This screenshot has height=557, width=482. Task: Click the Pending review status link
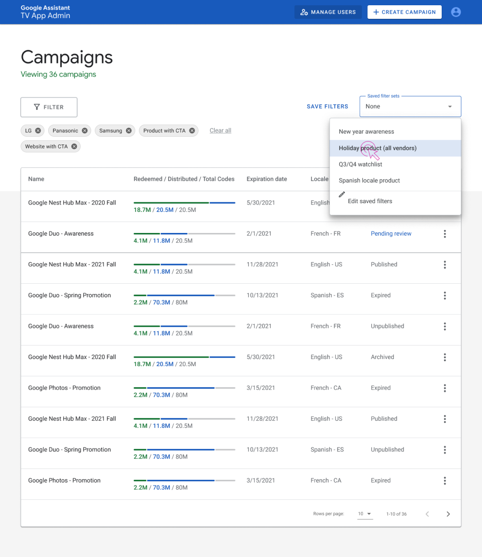[391, 234]
